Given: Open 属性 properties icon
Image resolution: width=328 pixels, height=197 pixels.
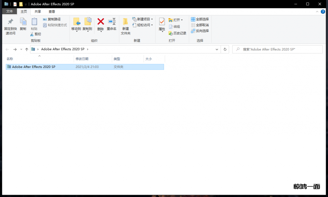Looking at the screenshot, I should pos(162,22).
